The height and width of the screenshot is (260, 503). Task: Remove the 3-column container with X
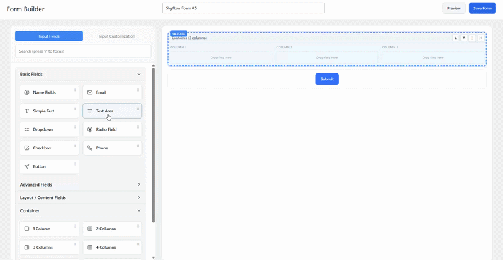480,38
